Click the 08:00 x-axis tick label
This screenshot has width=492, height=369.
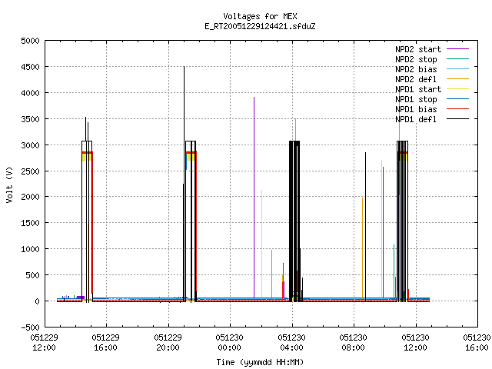(354, 347)
